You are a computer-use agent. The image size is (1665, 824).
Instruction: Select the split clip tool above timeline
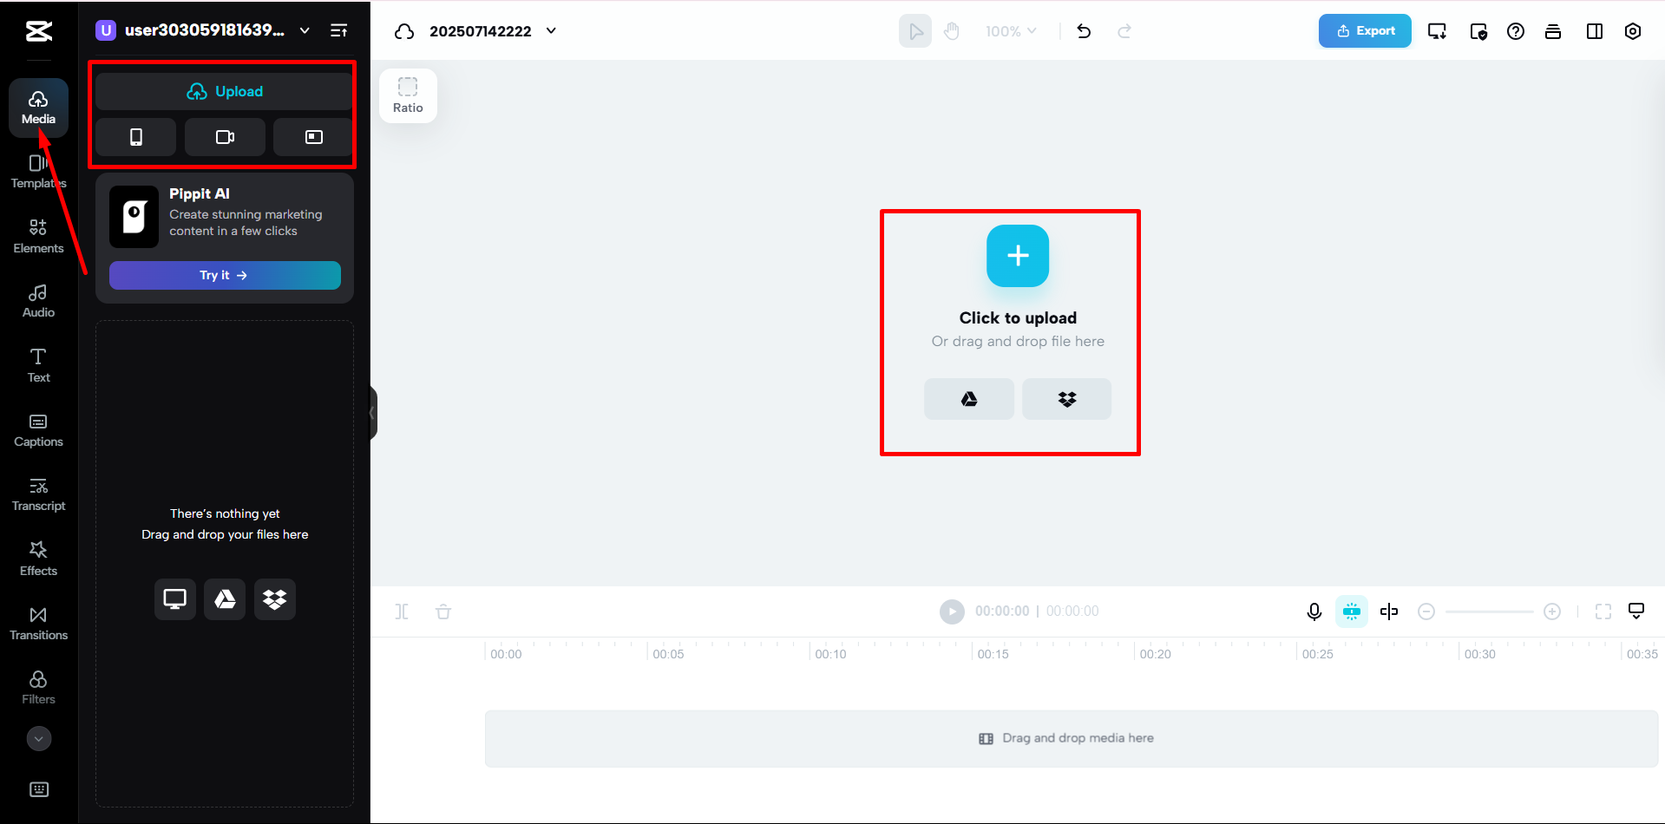pyautogui.click(x=402, y=611)
